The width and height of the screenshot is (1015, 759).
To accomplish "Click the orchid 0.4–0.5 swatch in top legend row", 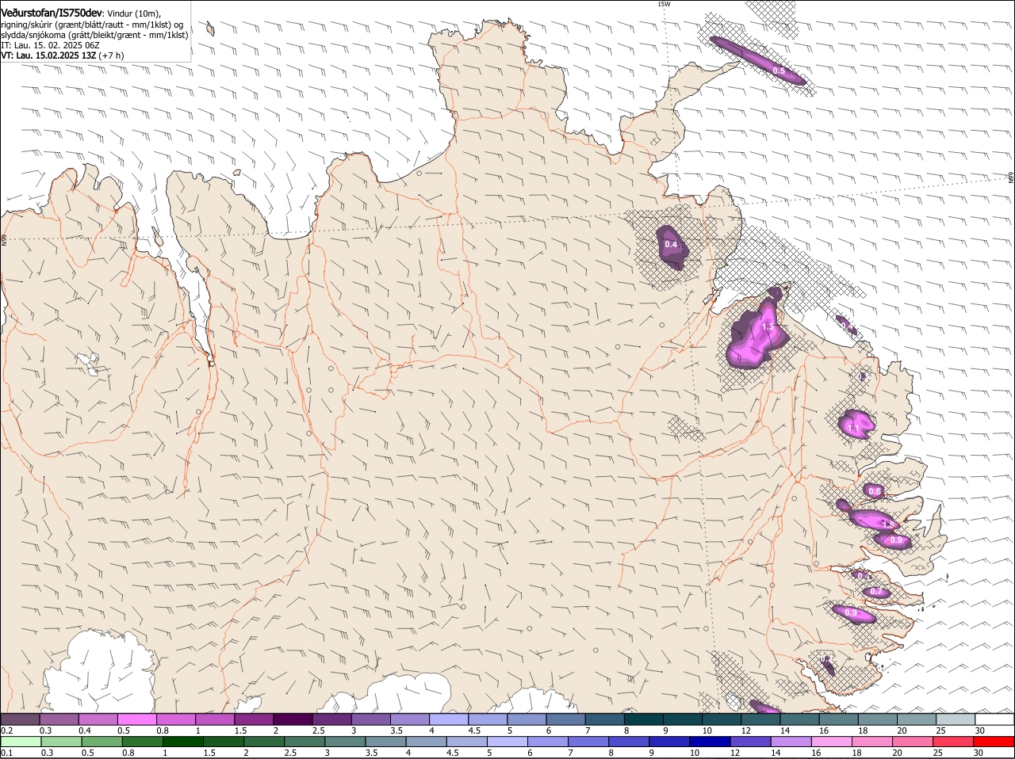I will click(x=98, y=719).
